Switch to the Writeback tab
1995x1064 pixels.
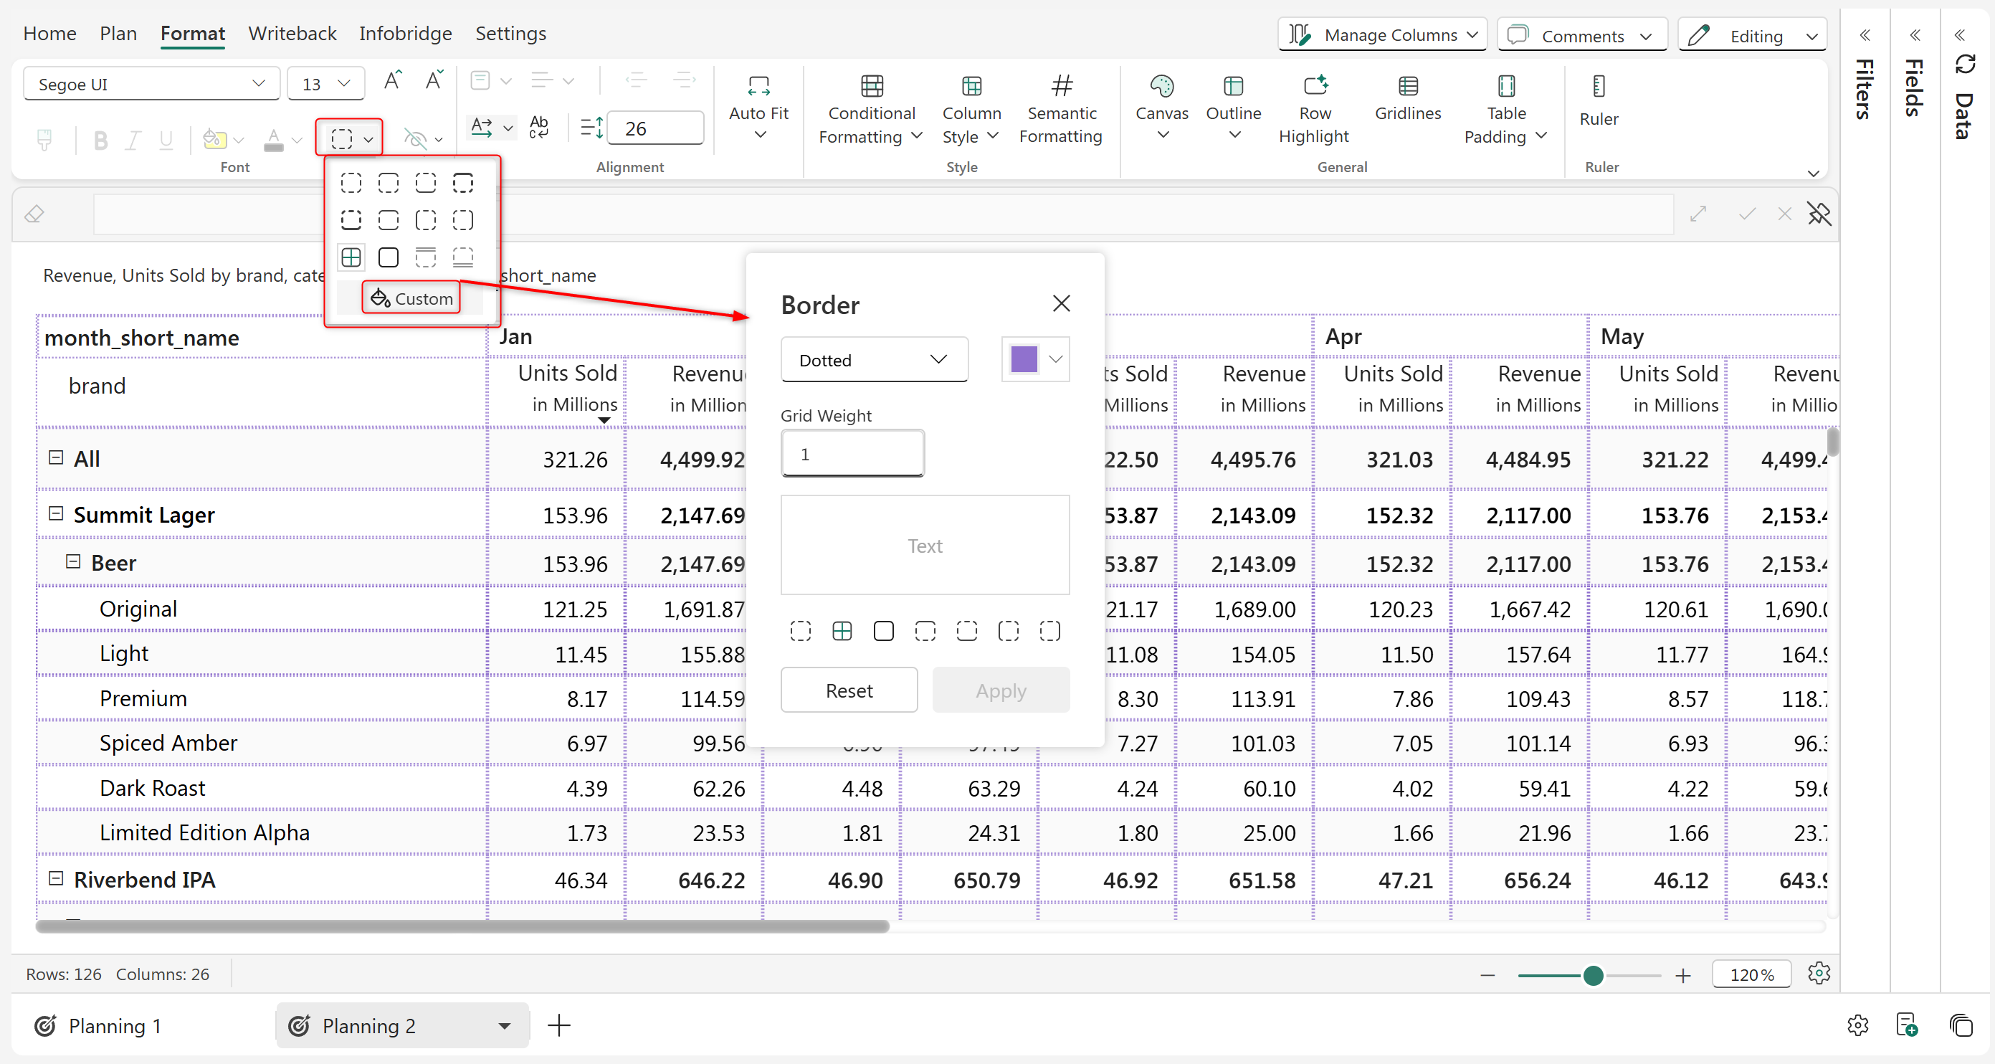pos(292,33)
